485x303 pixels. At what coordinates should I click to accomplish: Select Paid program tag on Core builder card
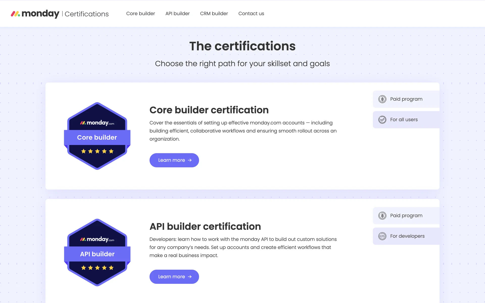(406, 99)
